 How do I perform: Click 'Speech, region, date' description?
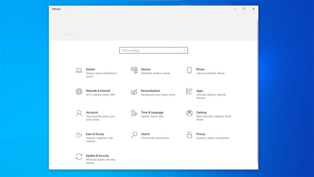point(152,116)
